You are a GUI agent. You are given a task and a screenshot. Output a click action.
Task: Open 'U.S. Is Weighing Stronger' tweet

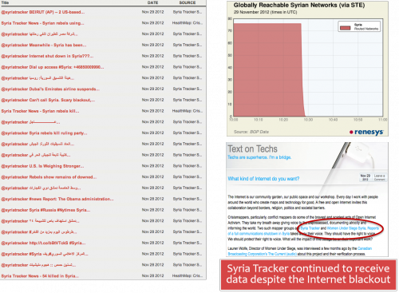coord(42,166)
